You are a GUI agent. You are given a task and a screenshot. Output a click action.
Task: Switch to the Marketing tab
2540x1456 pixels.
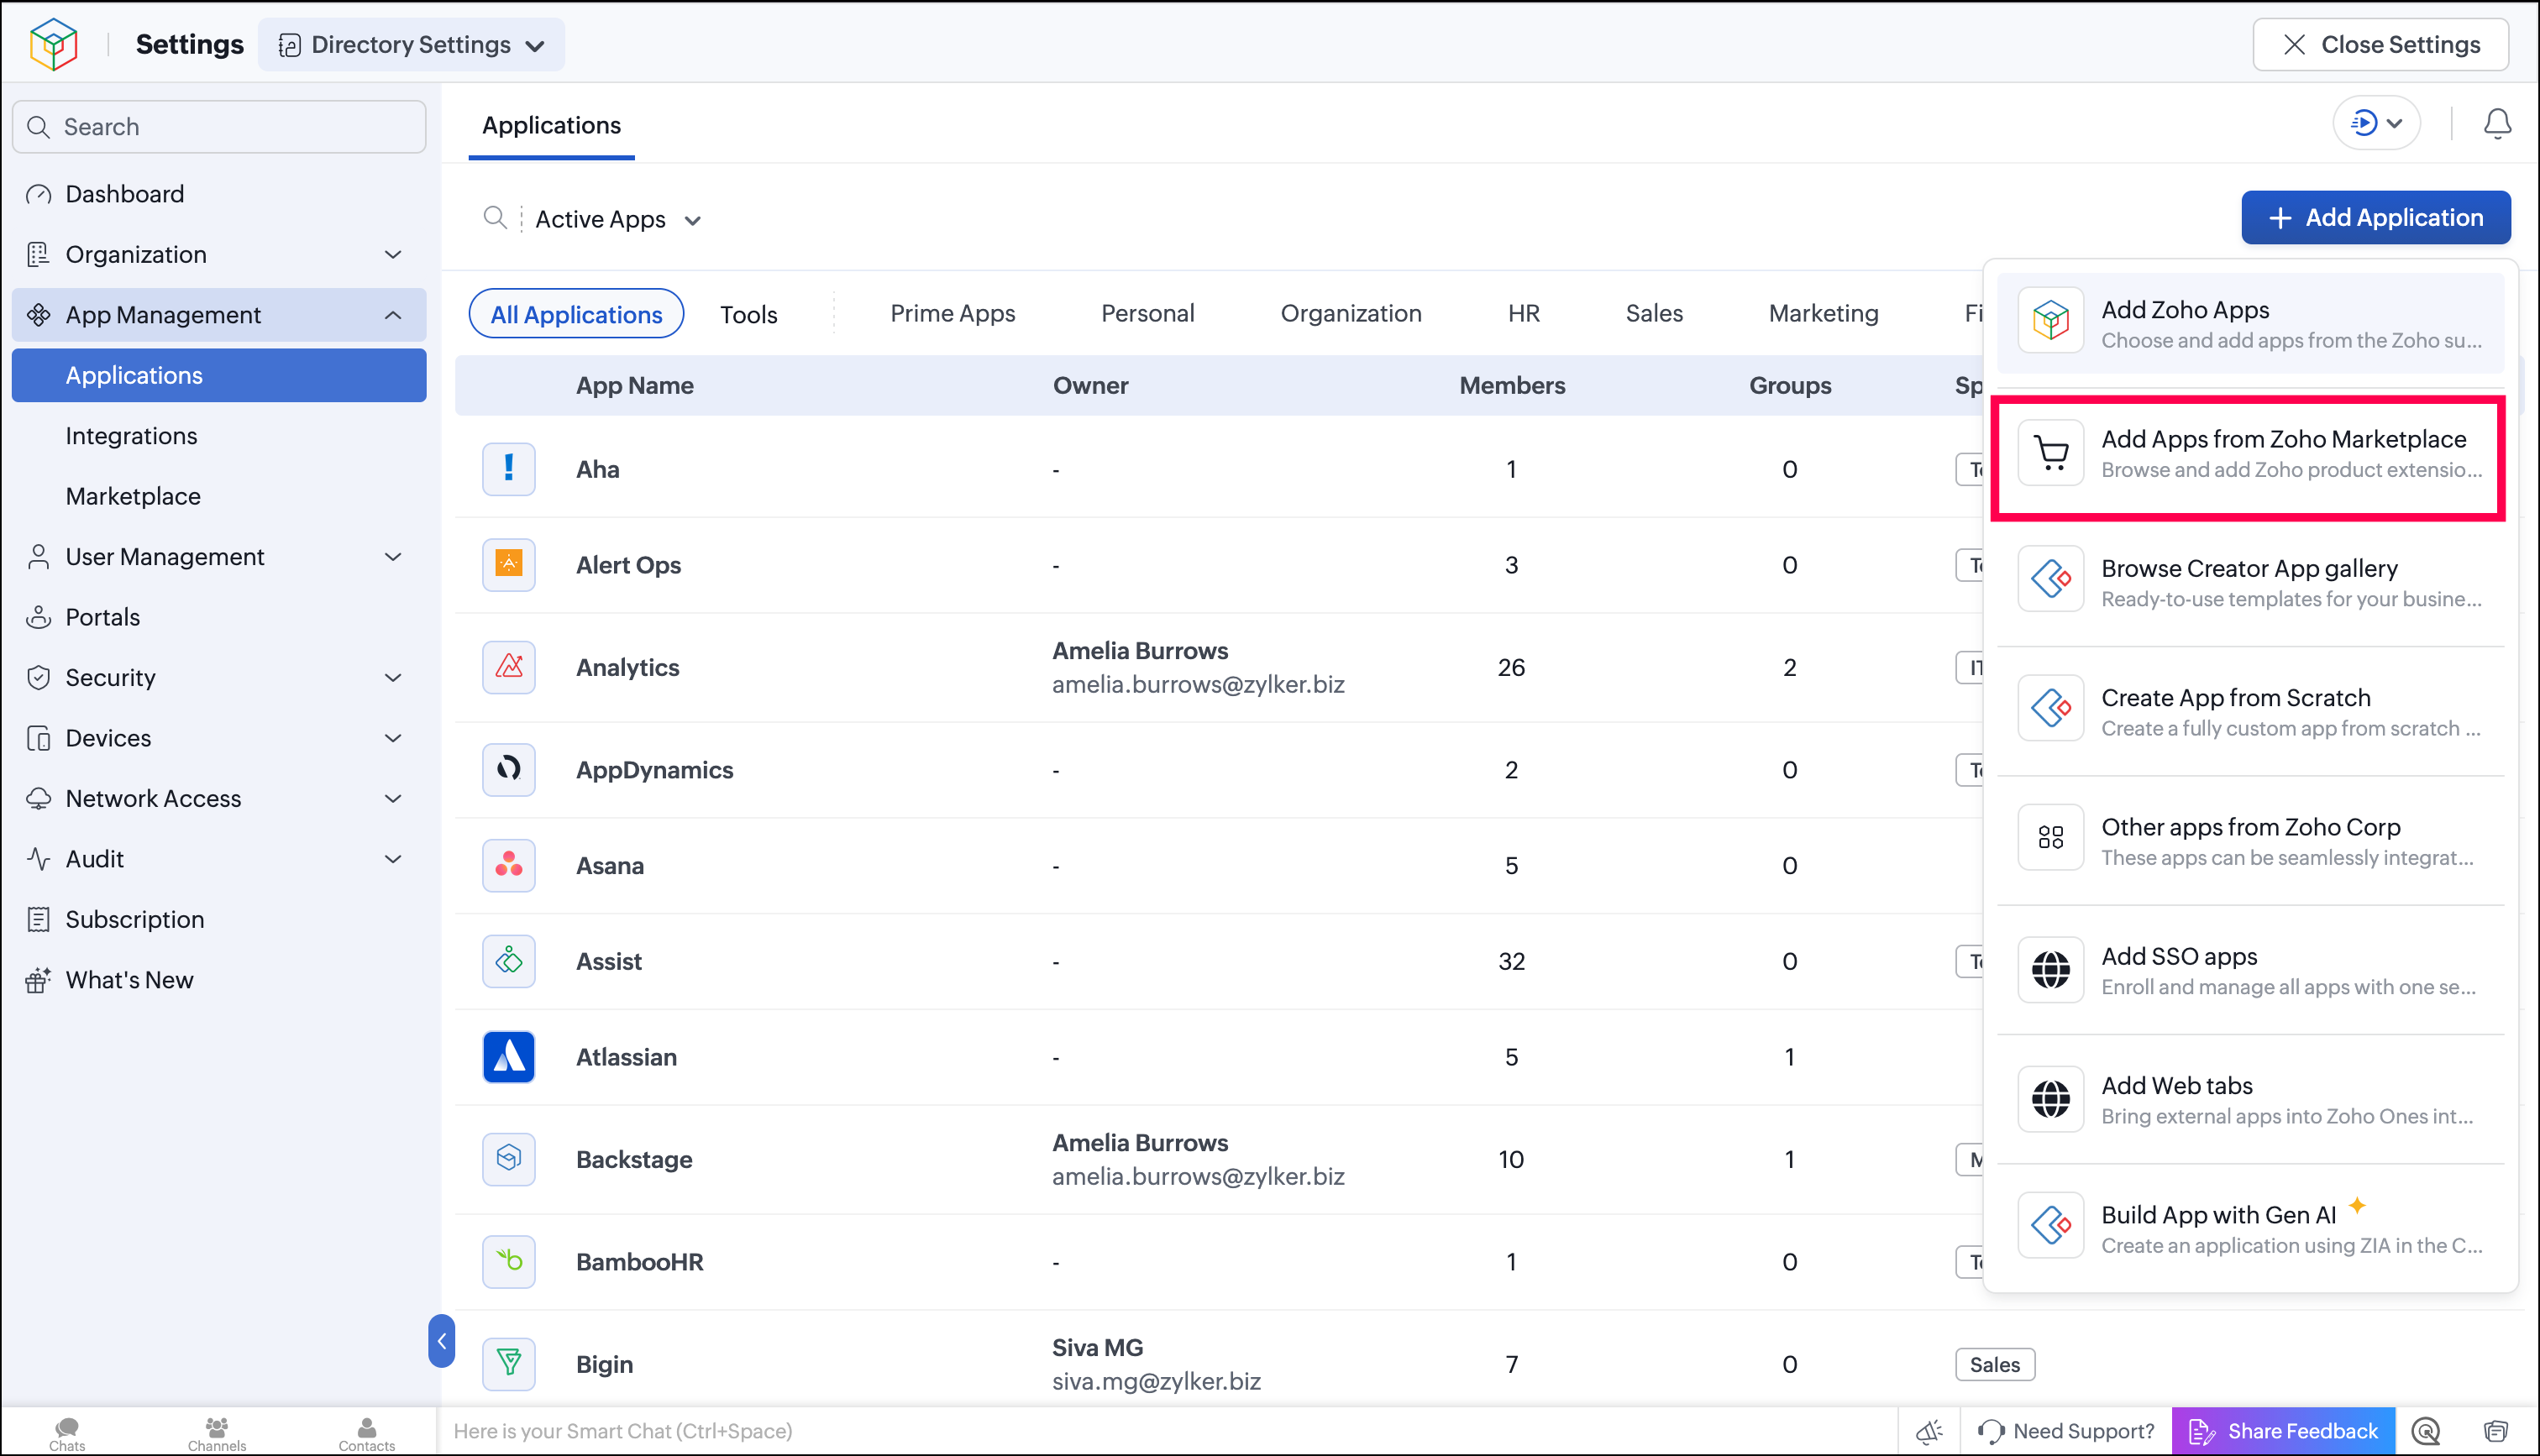[1823, 314]
